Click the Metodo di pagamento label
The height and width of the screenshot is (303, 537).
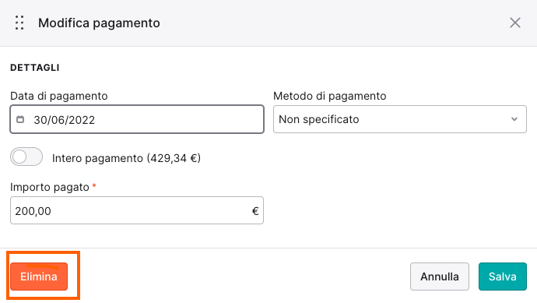coord(330,96)
